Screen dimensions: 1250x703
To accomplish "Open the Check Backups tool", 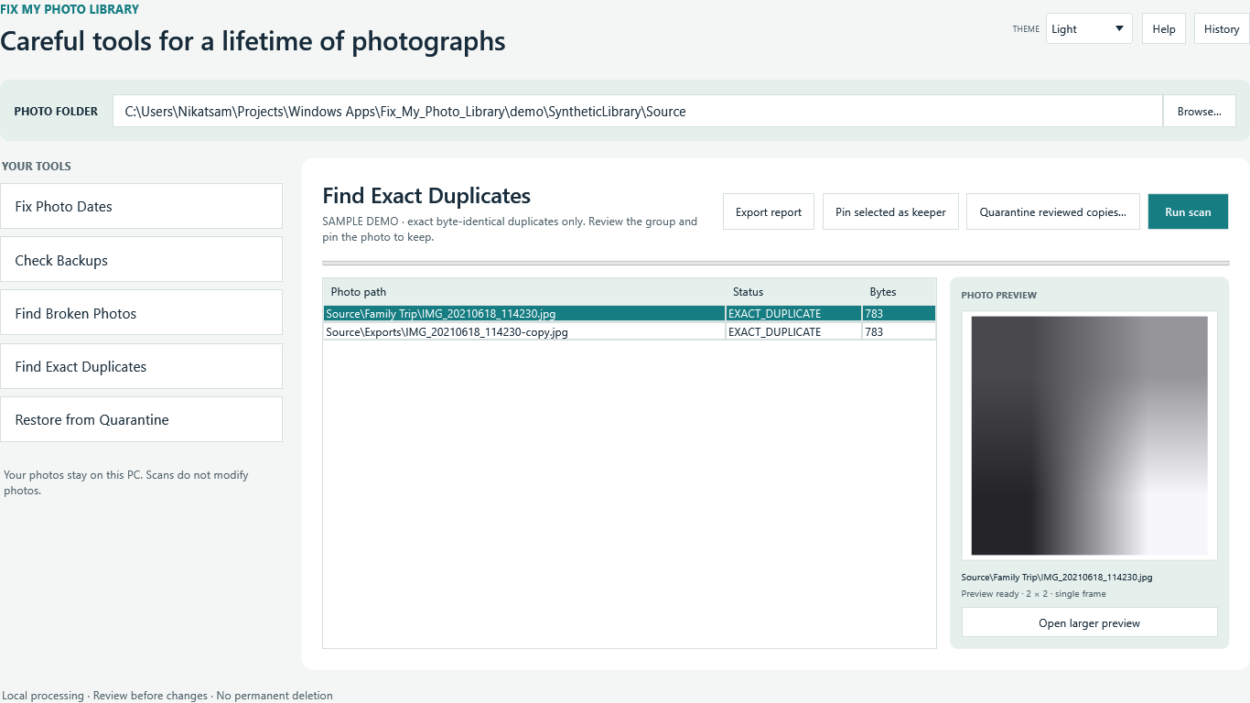I will pos(142,260).
